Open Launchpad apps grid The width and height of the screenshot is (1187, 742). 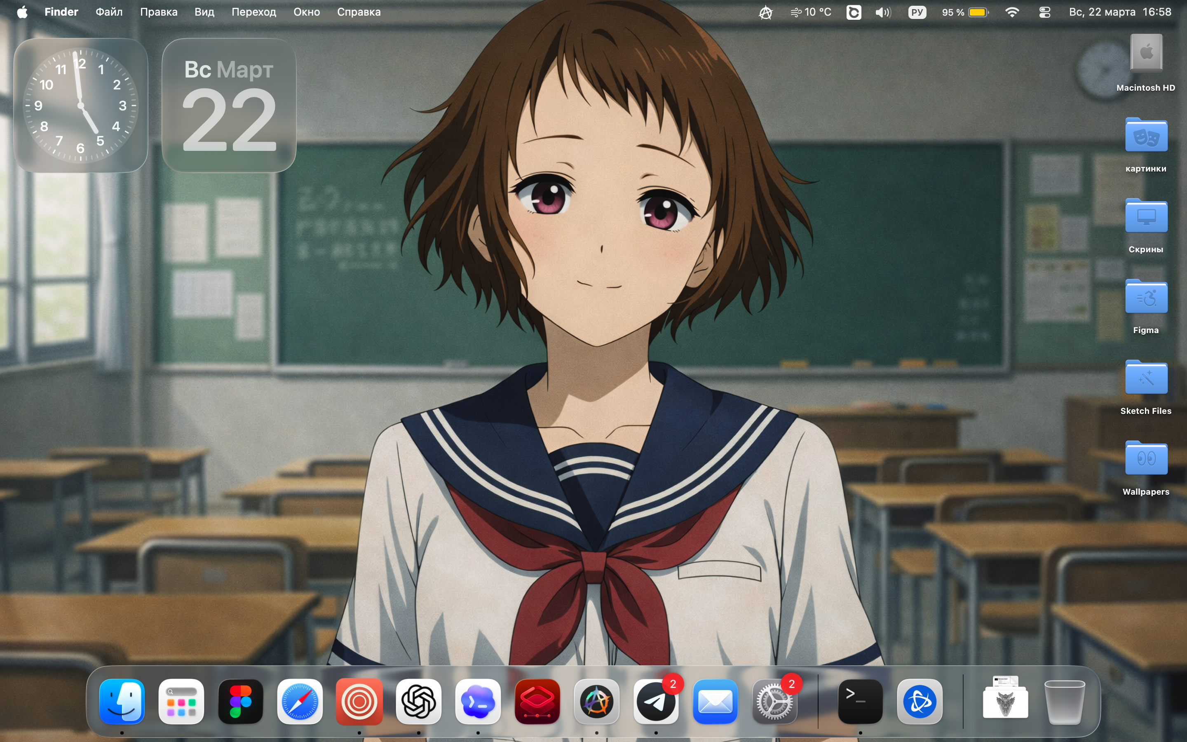tap(181, 702)
